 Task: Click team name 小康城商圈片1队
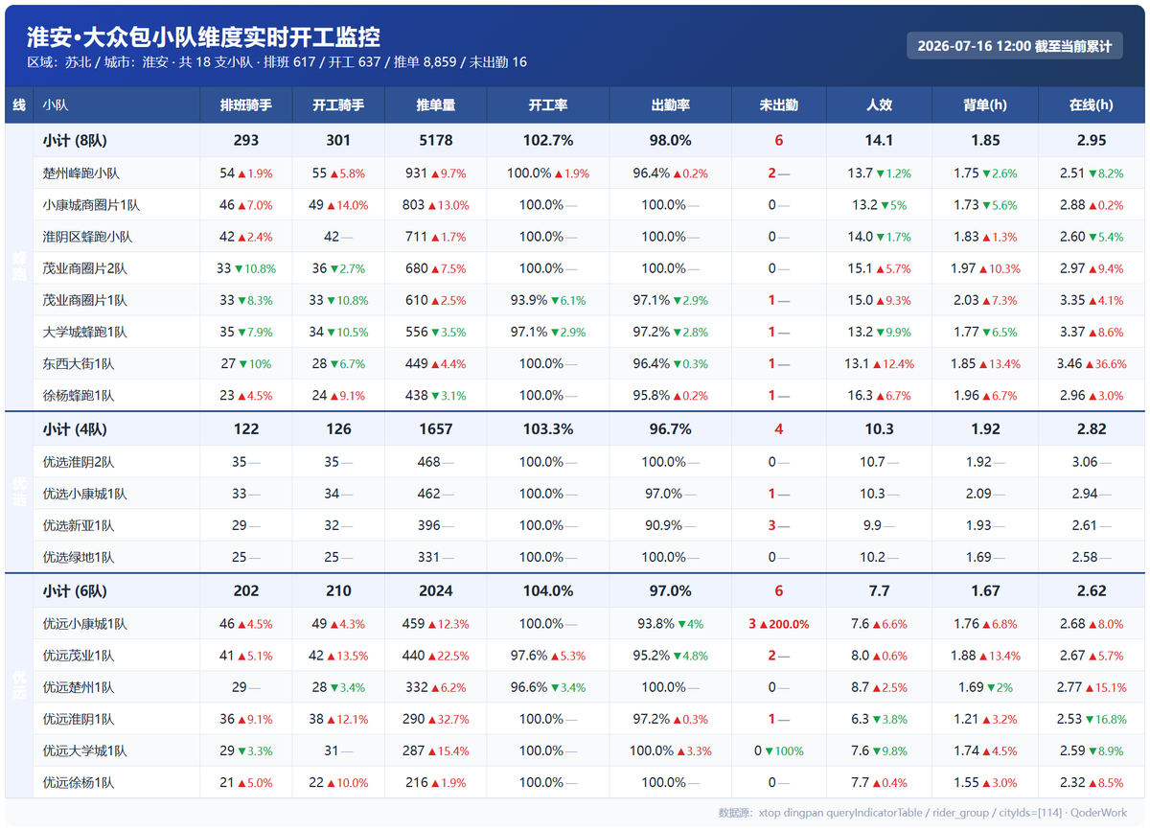pyautogui.click(x=91, y=205)
